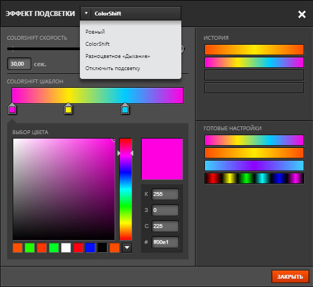This screenshot has width=313, height=287.
Task: Collapse the ColorShift effect dropdown arrow
Action: (86, 13)
